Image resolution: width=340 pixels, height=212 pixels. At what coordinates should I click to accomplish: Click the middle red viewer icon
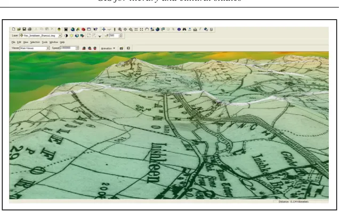90,48
